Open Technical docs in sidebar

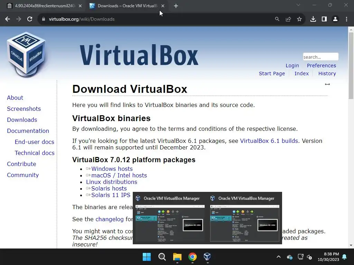tap(35, 153)
